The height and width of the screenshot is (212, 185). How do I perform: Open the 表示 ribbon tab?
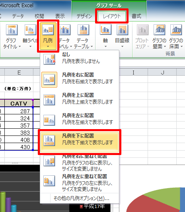click(x=60, y=16)
